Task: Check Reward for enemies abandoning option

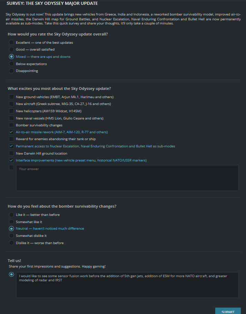Action: (11, 139)
